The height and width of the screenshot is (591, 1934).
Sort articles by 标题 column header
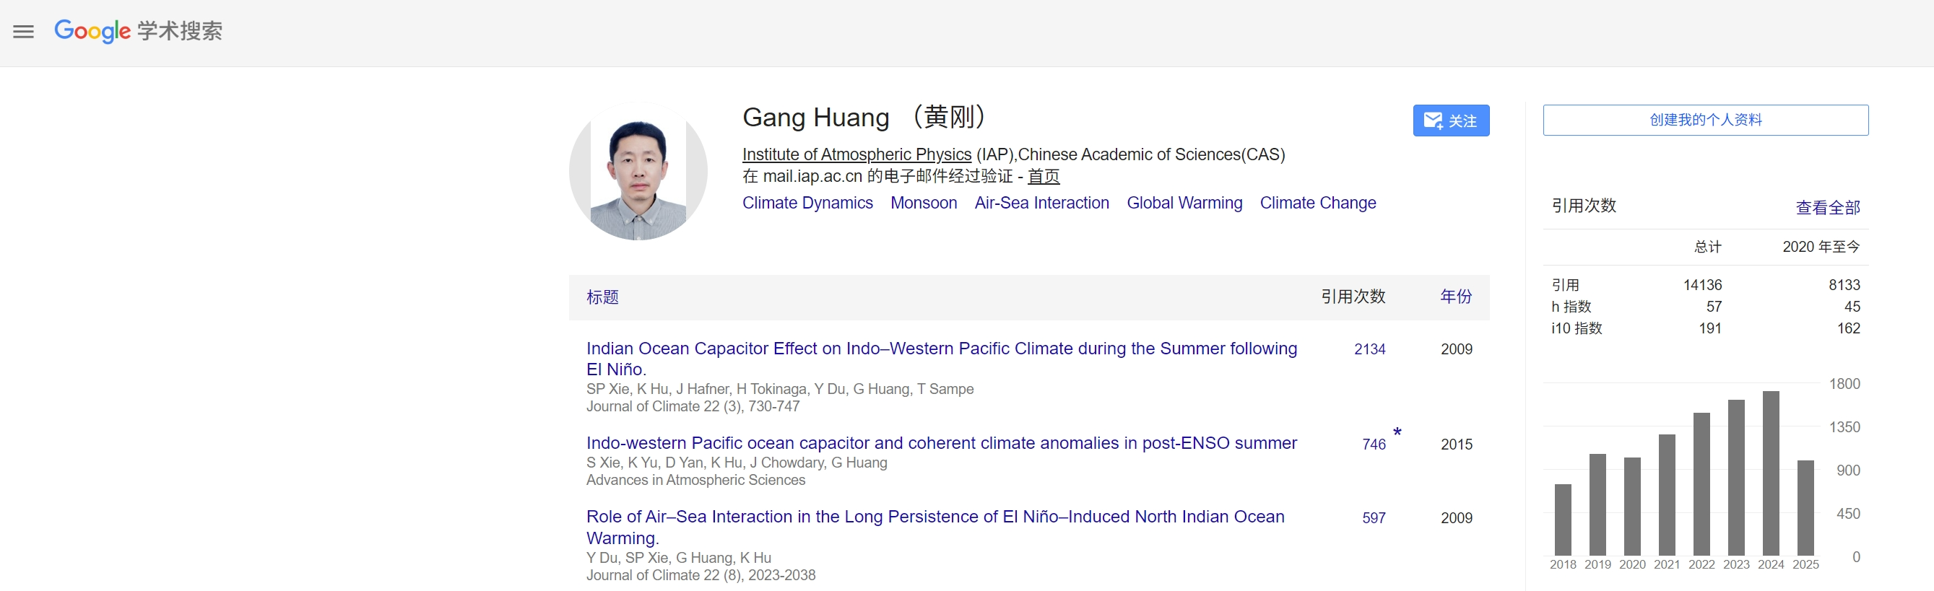pyautogui.click(x=602, y=297)
